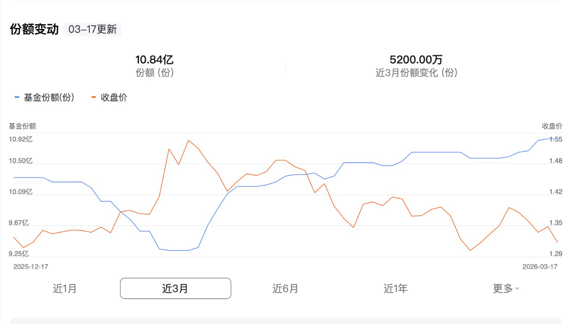Click the blue legend dash marker icon
Image resolution: width=568 pixels, height=324 pixels.
point(16,98)
